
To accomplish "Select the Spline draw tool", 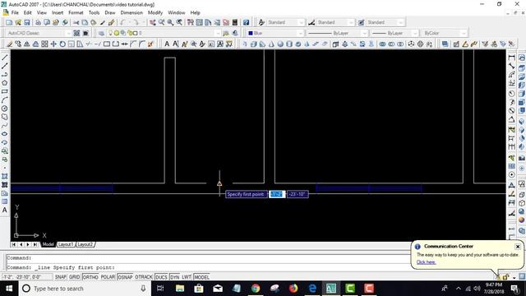I will pyautogui.click(x=5, y=126).
